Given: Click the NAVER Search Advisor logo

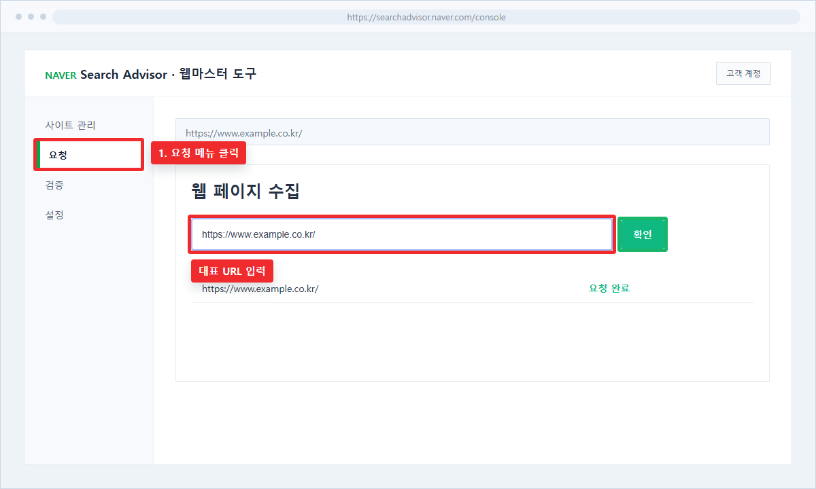Looking at the screenshot, I should (106, 74).
